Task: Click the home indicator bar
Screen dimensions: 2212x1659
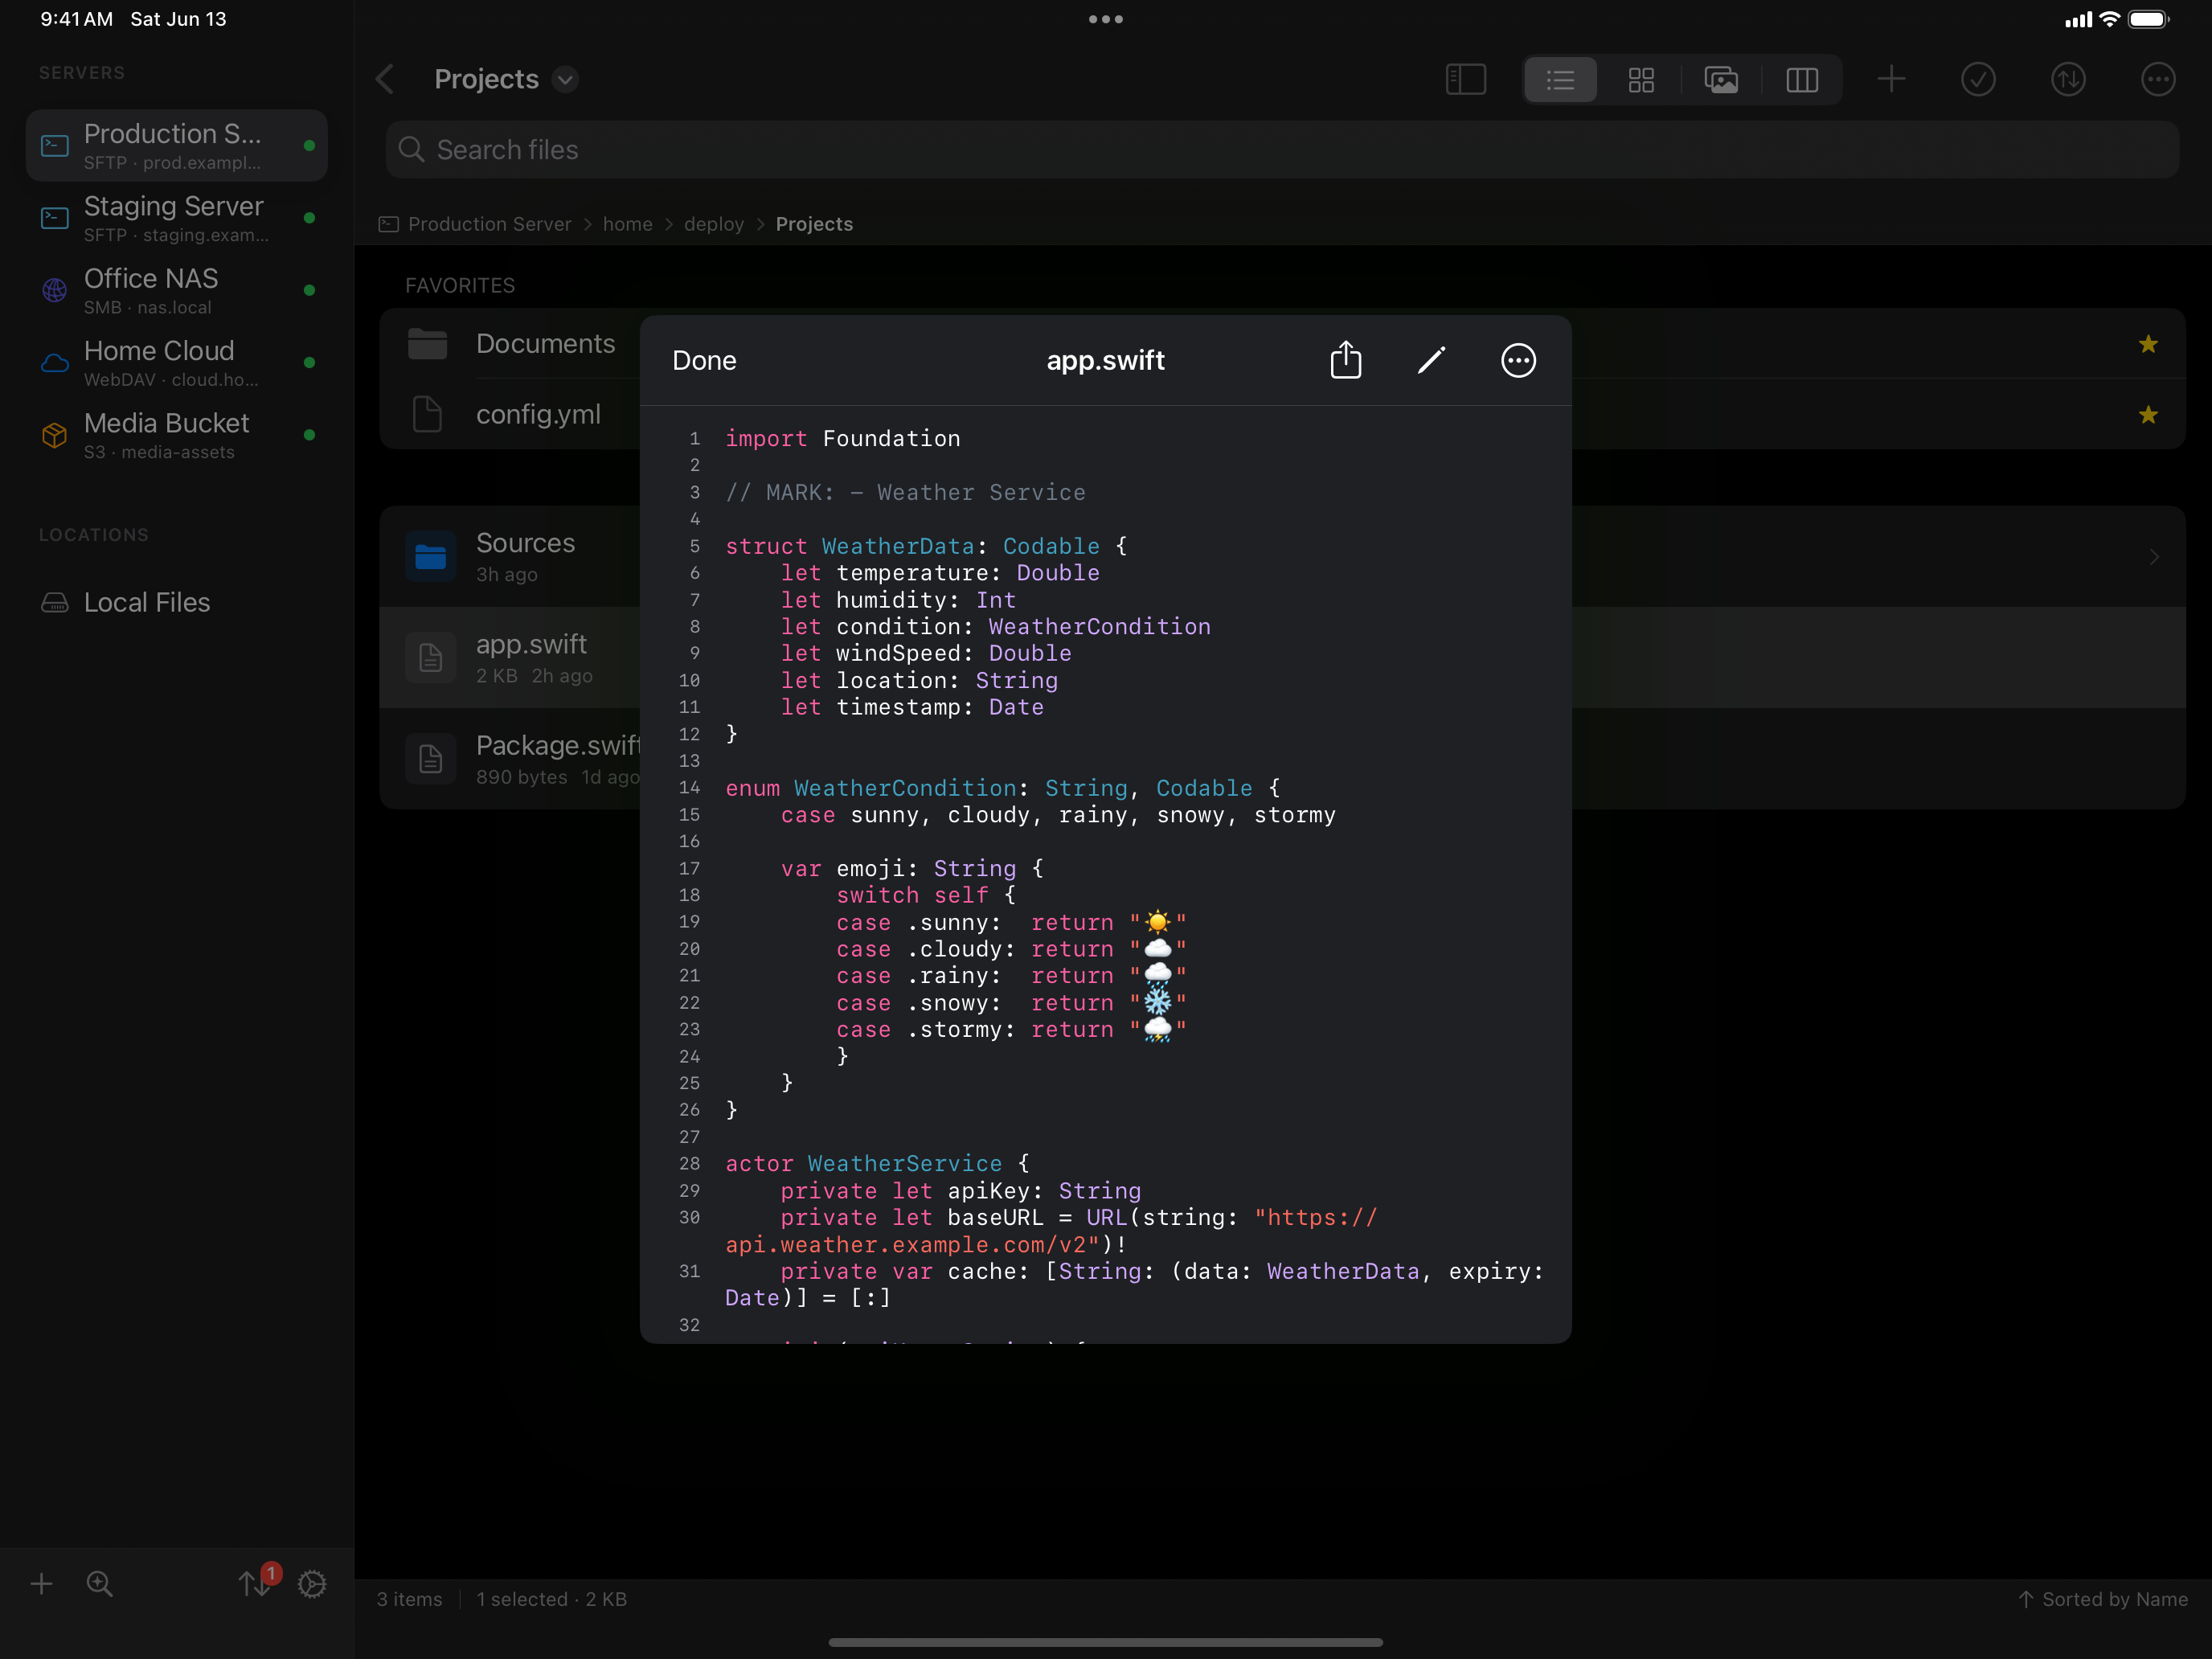Action: coord(1106,1642)
